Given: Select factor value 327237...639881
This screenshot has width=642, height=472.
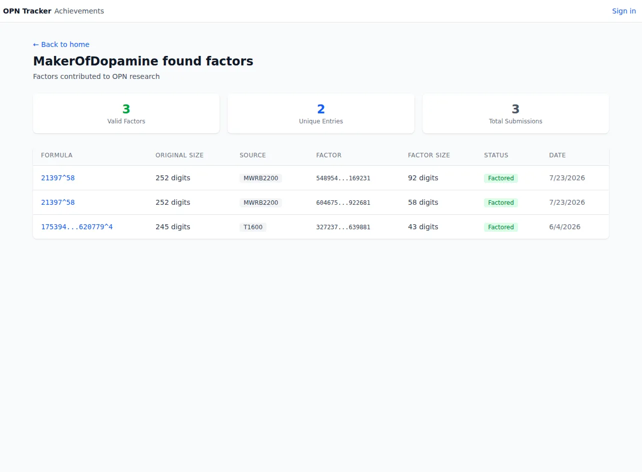Looking at the screenshot, I should (343, 227).
